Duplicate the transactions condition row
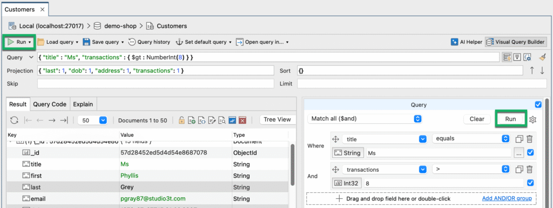Screen dimensions: 553x208 (519, 170)
